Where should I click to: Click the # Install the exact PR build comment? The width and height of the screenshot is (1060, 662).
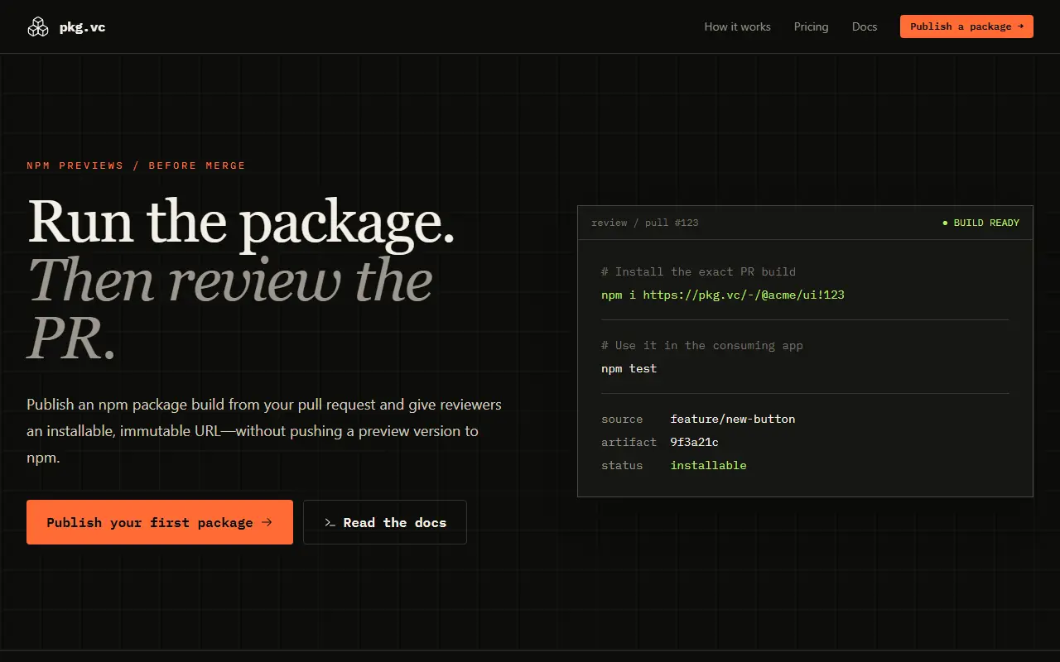coord(698,271)
